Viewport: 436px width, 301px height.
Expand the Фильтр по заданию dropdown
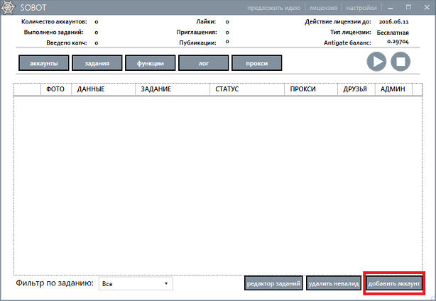coord(136,283)
